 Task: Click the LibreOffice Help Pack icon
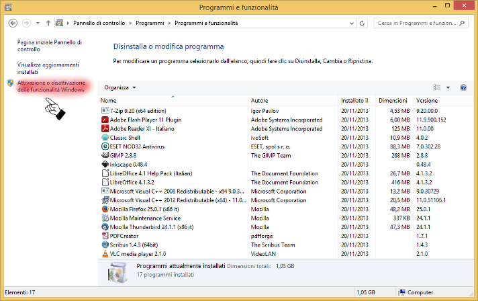coord(105,173)
